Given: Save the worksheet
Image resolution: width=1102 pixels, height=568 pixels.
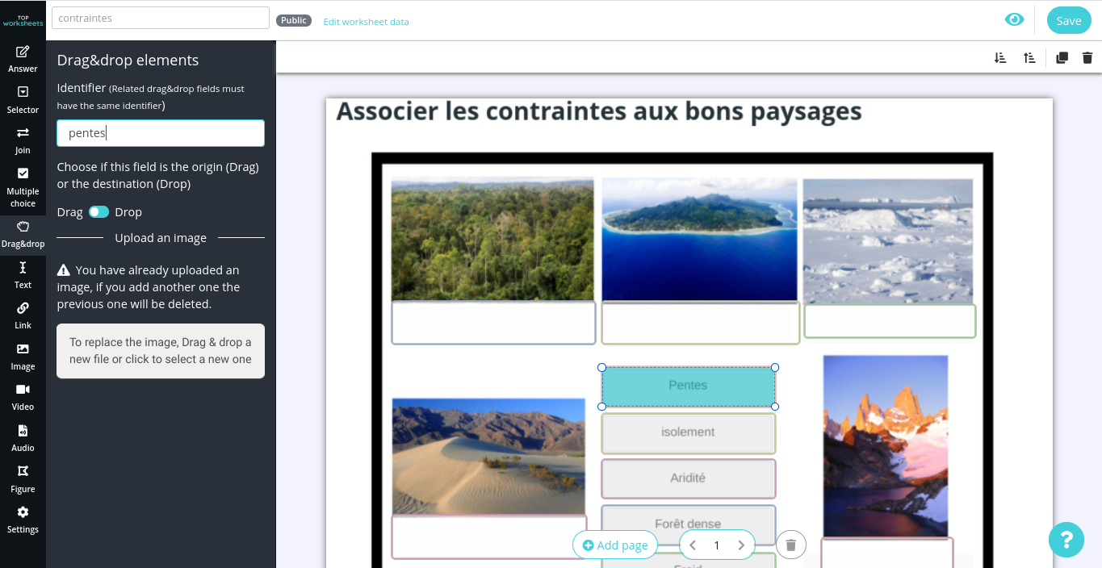Looking at the screenshot, I should coord(1069,20).
